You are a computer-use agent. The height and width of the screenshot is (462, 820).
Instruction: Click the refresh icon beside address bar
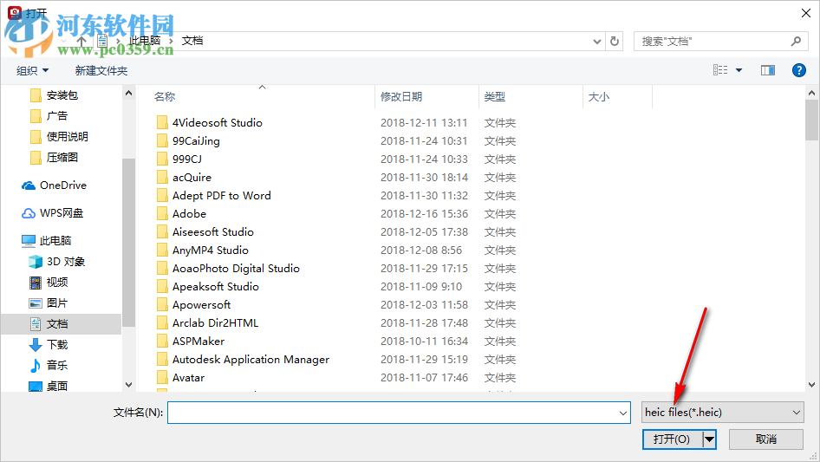pyautogui.click(x=615, y=41)
